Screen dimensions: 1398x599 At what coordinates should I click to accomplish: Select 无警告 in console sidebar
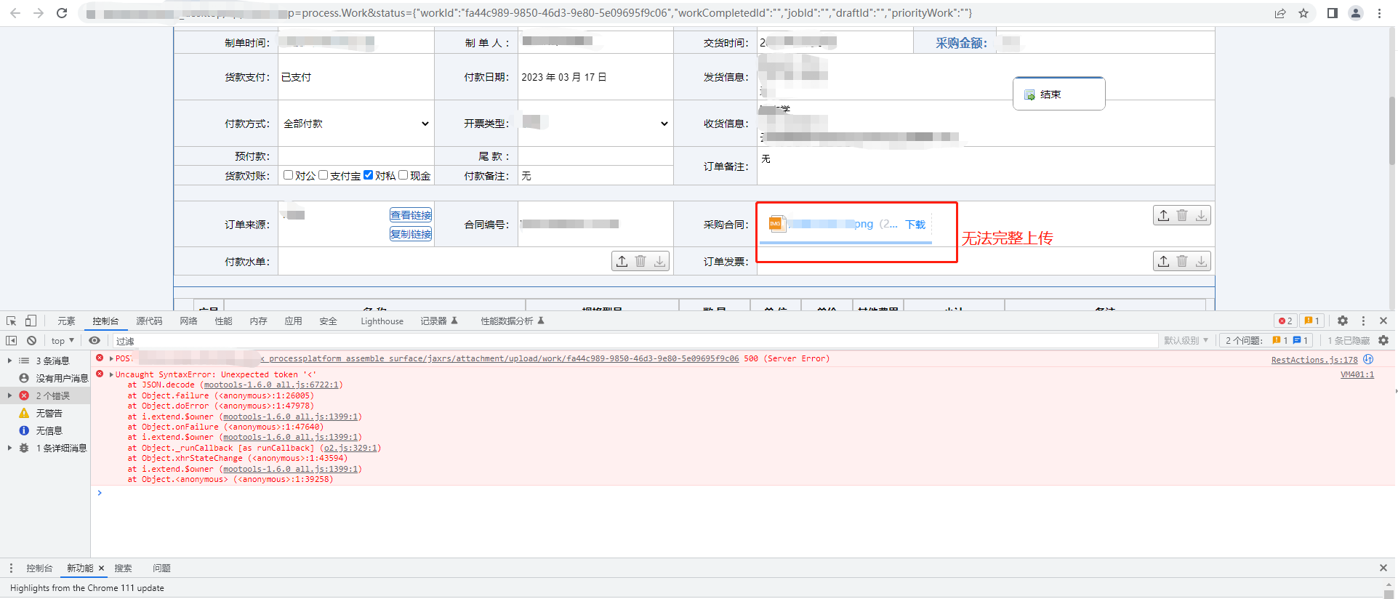click(49, 413)
